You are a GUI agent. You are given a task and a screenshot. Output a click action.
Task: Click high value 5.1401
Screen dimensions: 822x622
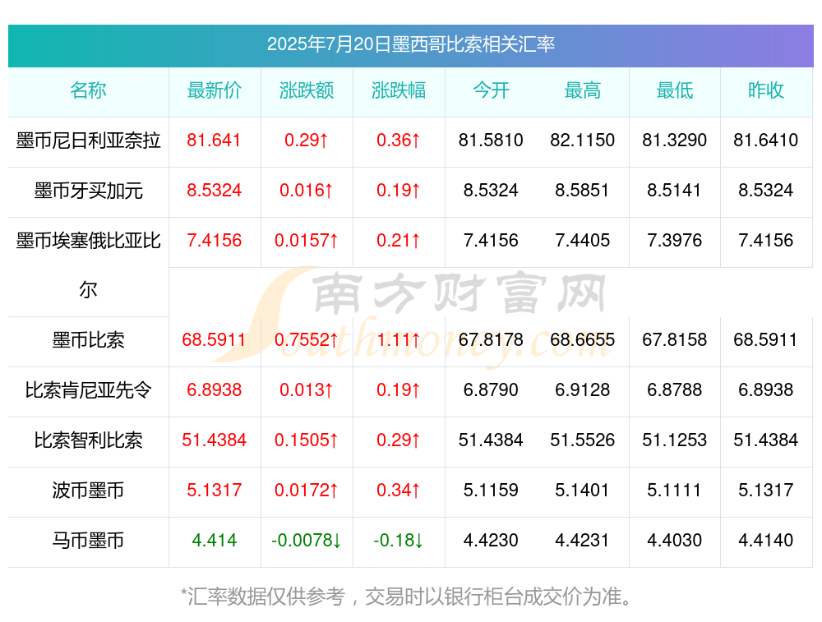click(583, 491)
